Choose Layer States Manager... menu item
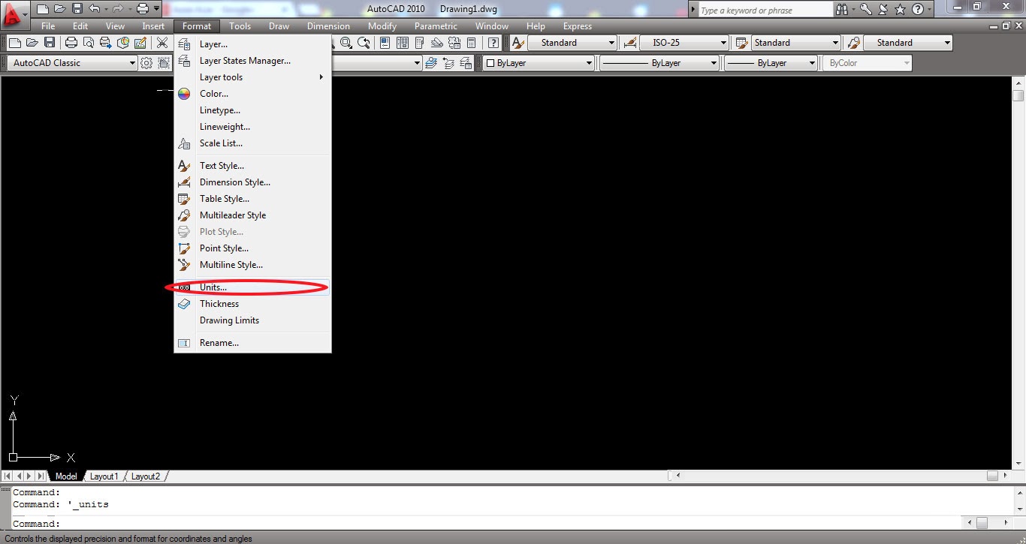Viewport: 1026px width, 544px height. pos(252,61)
